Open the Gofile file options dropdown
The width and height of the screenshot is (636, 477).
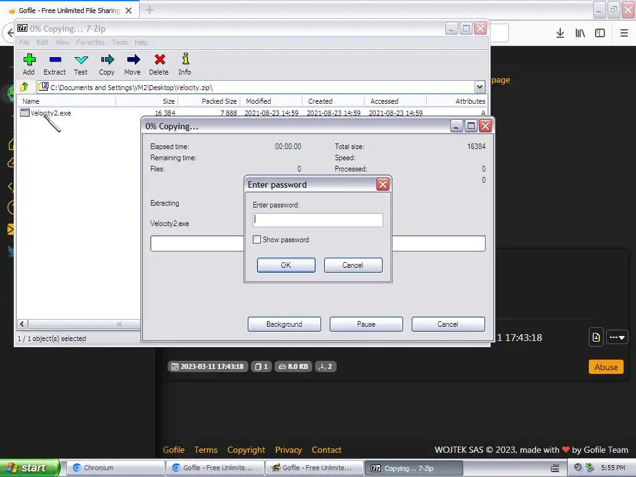[617, 337]
